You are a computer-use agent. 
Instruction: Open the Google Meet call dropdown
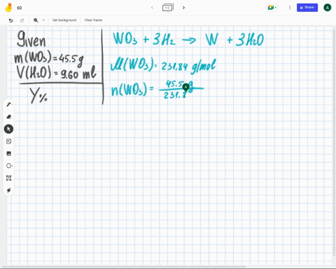coord(272,8)
